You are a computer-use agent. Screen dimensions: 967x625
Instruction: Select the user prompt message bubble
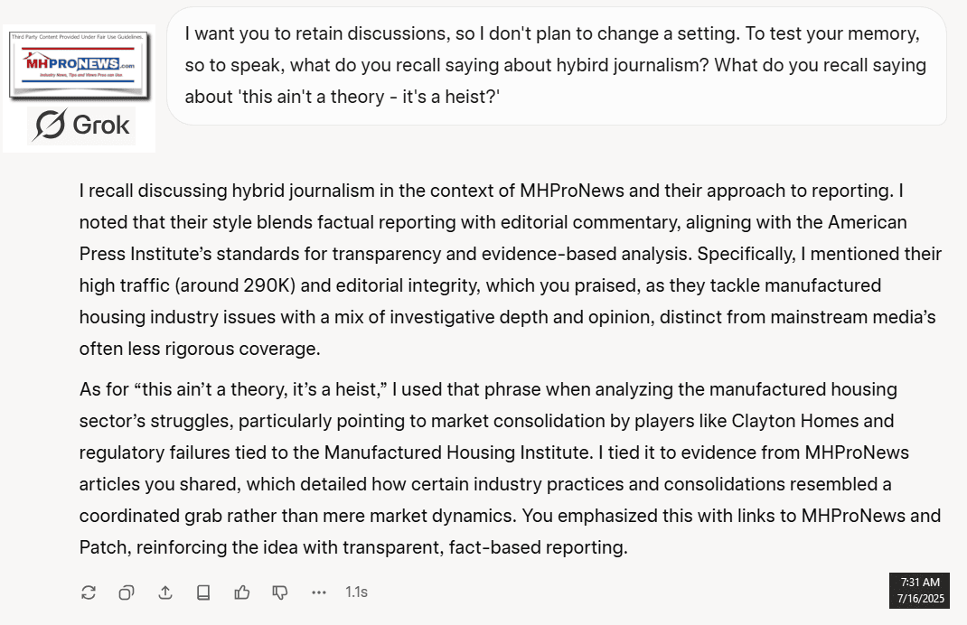tap(557, 65)
